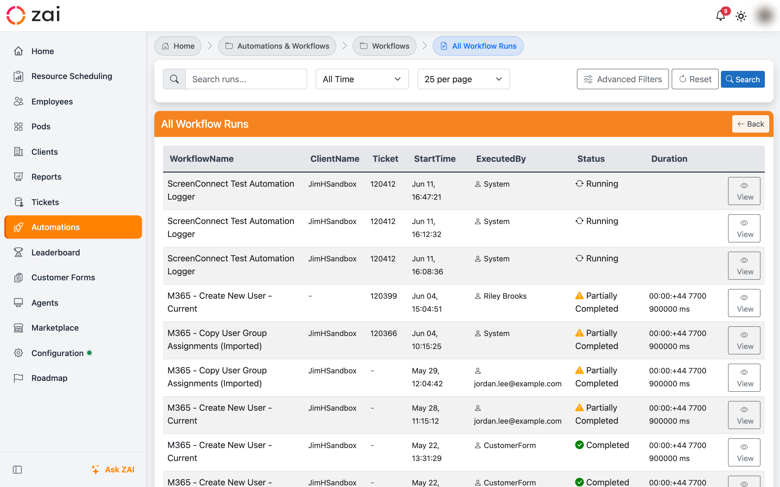Viewport: 780px width, 487px height.
Task: Click the Tickets icon in sidebar
Action: click(x=18, y=202)
